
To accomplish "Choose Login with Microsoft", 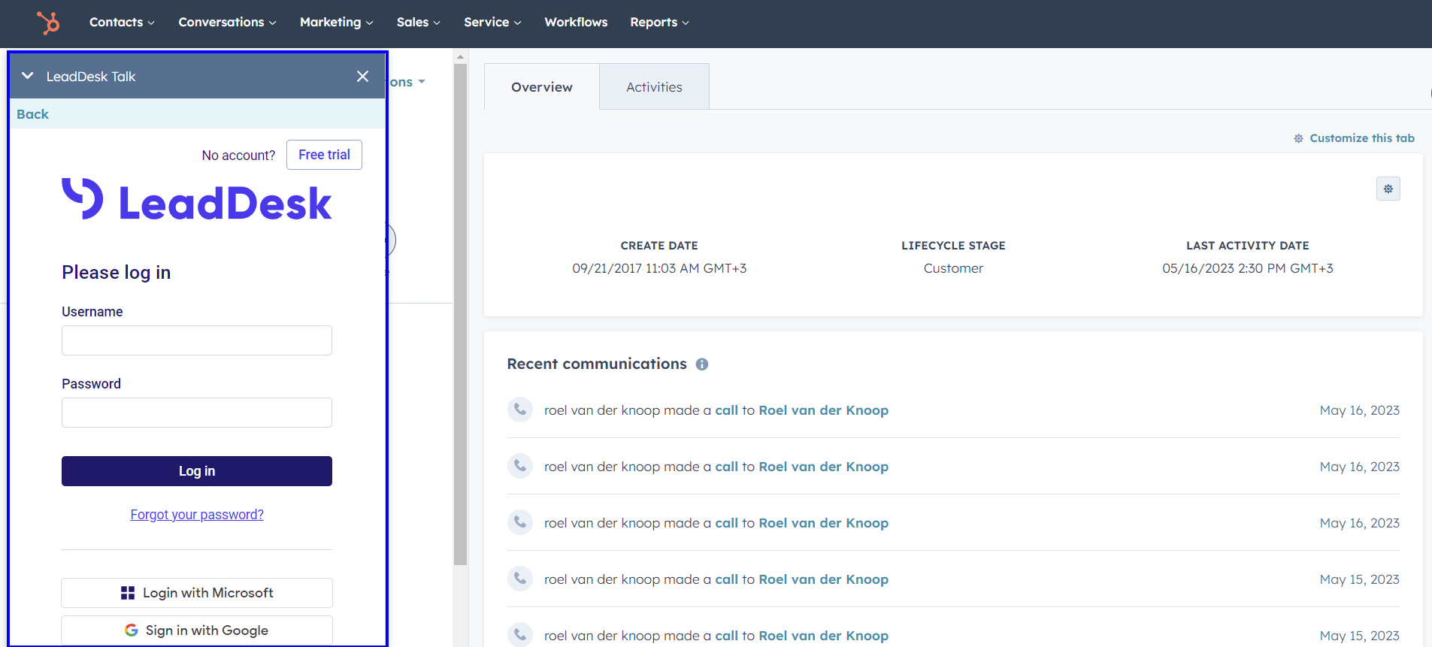I will point(197,593).
